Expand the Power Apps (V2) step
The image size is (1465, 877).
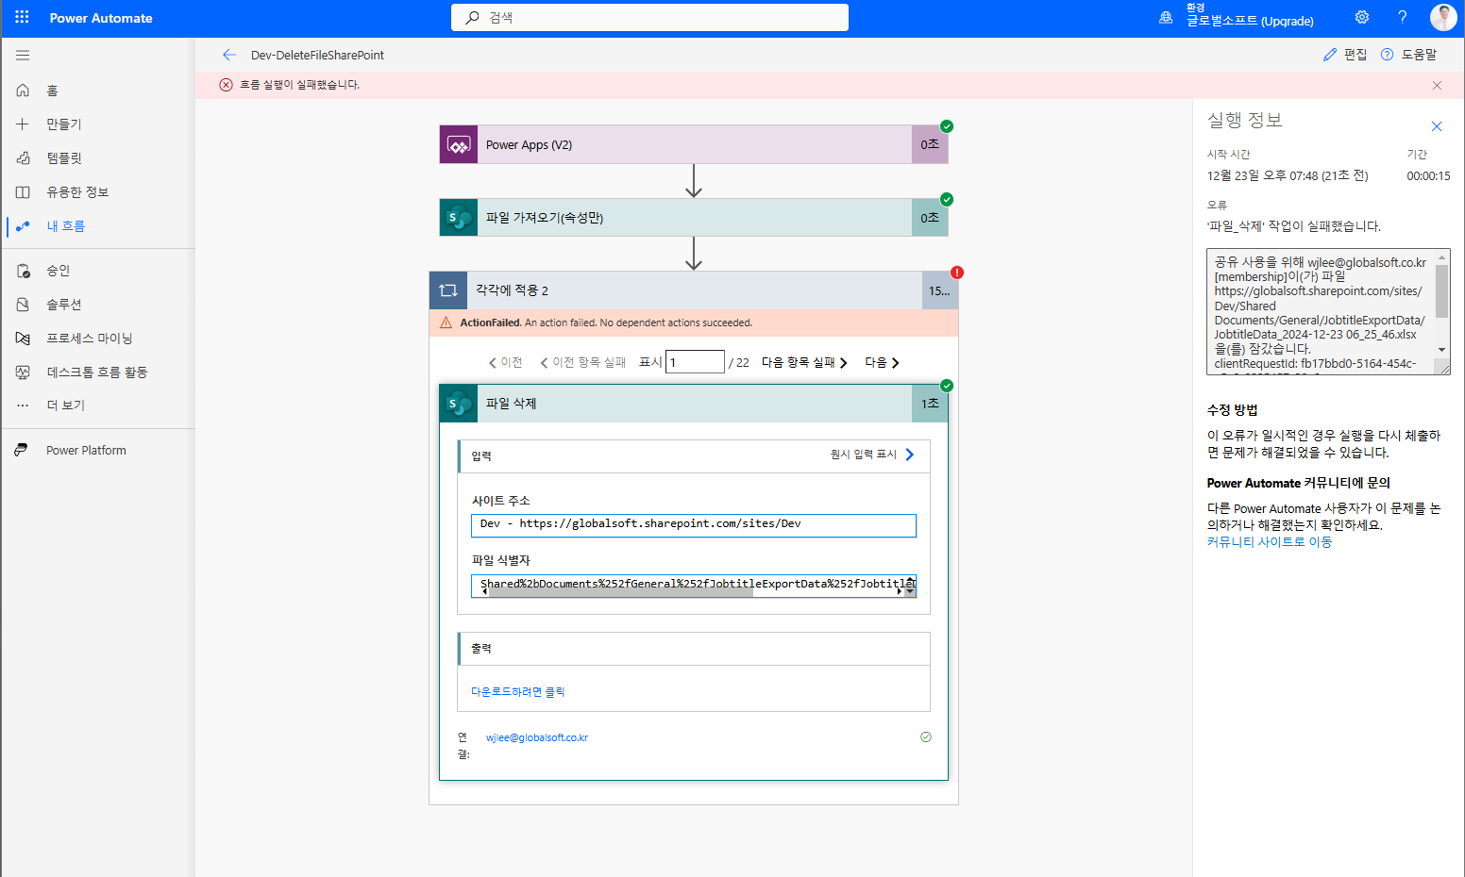coord(694,145)
